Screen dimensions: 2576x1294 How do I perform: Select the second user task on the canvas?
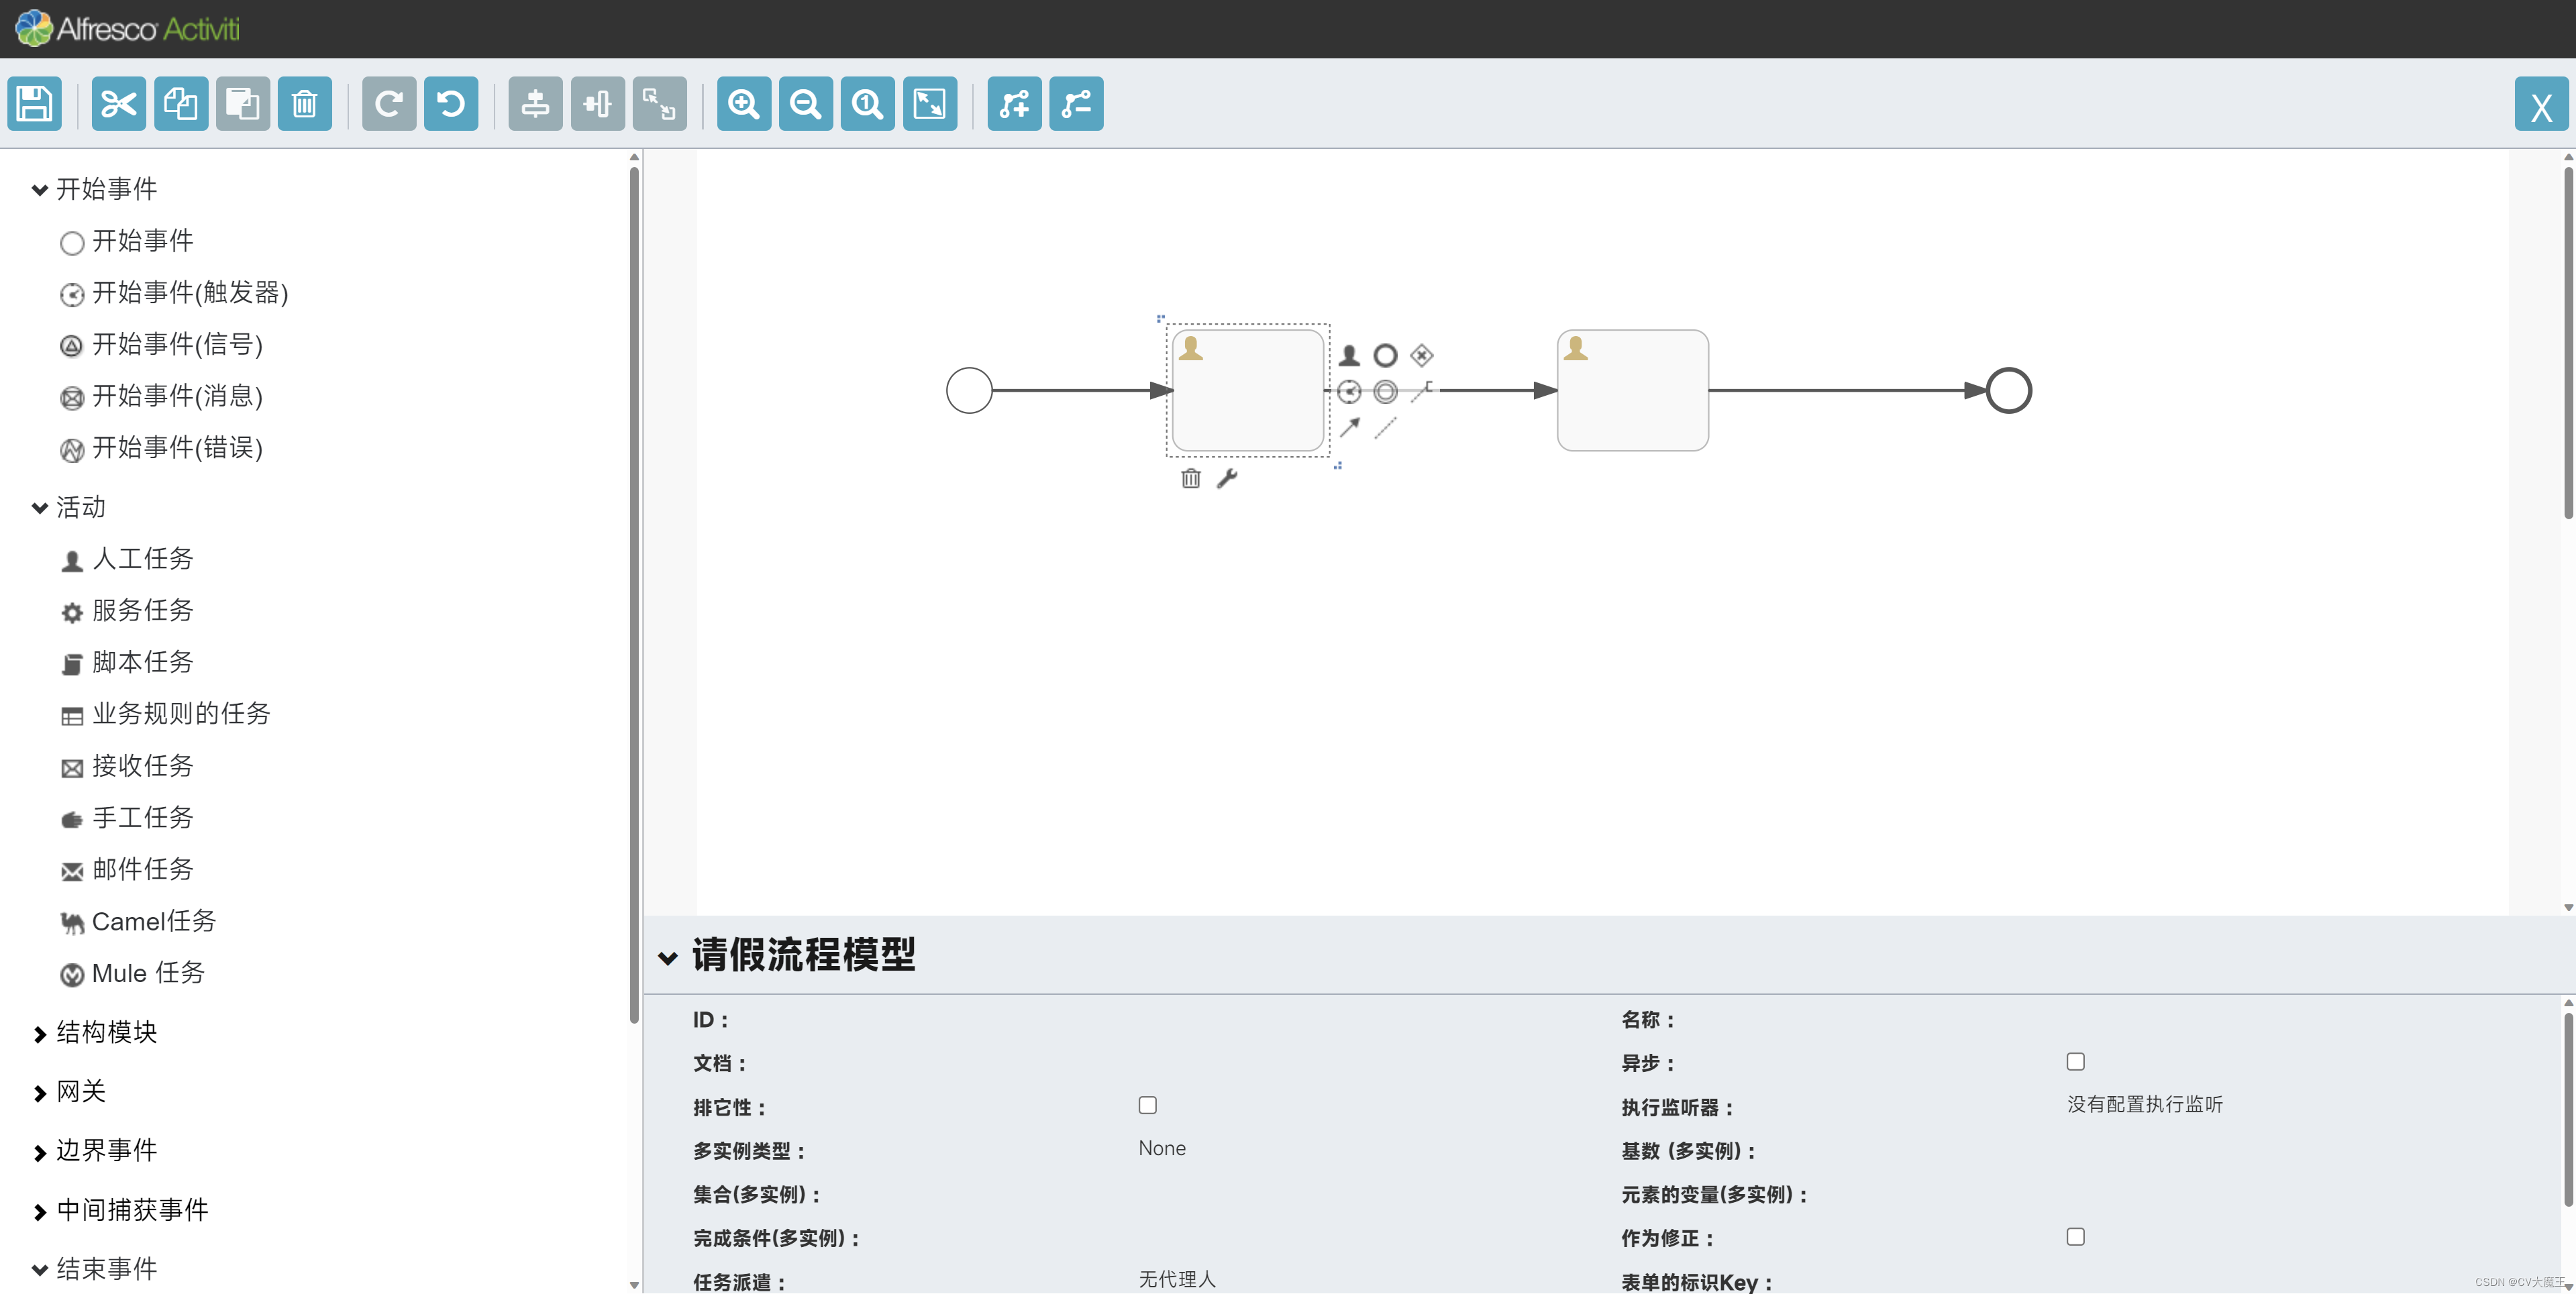click(1632, 390)
